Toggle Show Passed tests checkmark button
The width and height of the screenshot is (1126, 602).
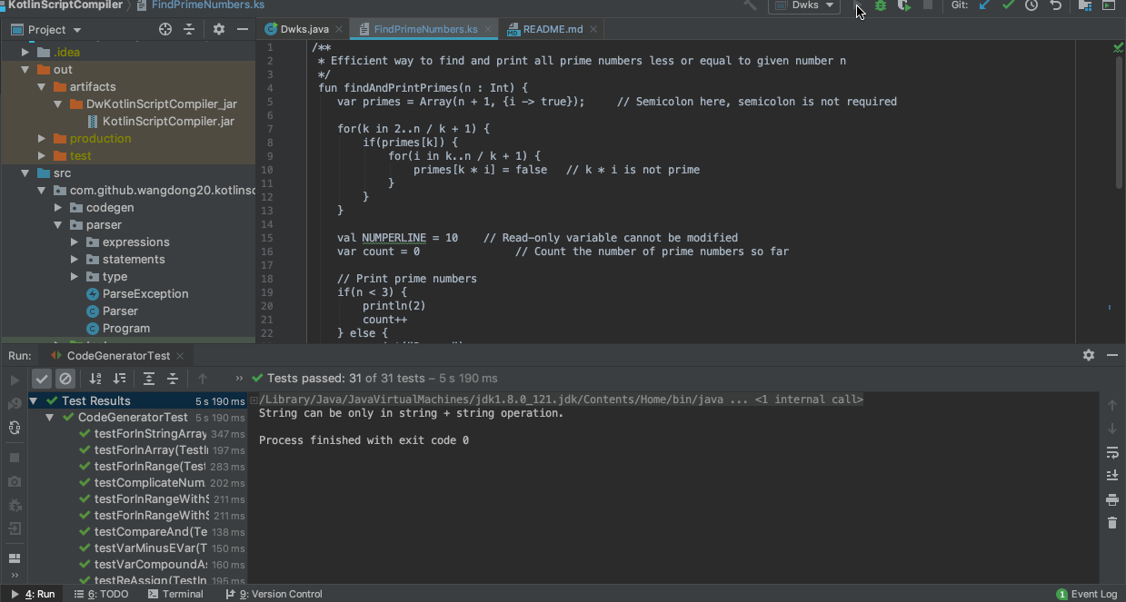[x=42, y=379]
